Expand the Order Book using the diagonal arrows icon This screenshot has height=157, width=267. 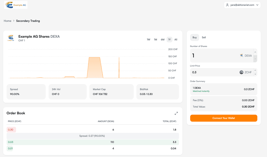point(176,113)
